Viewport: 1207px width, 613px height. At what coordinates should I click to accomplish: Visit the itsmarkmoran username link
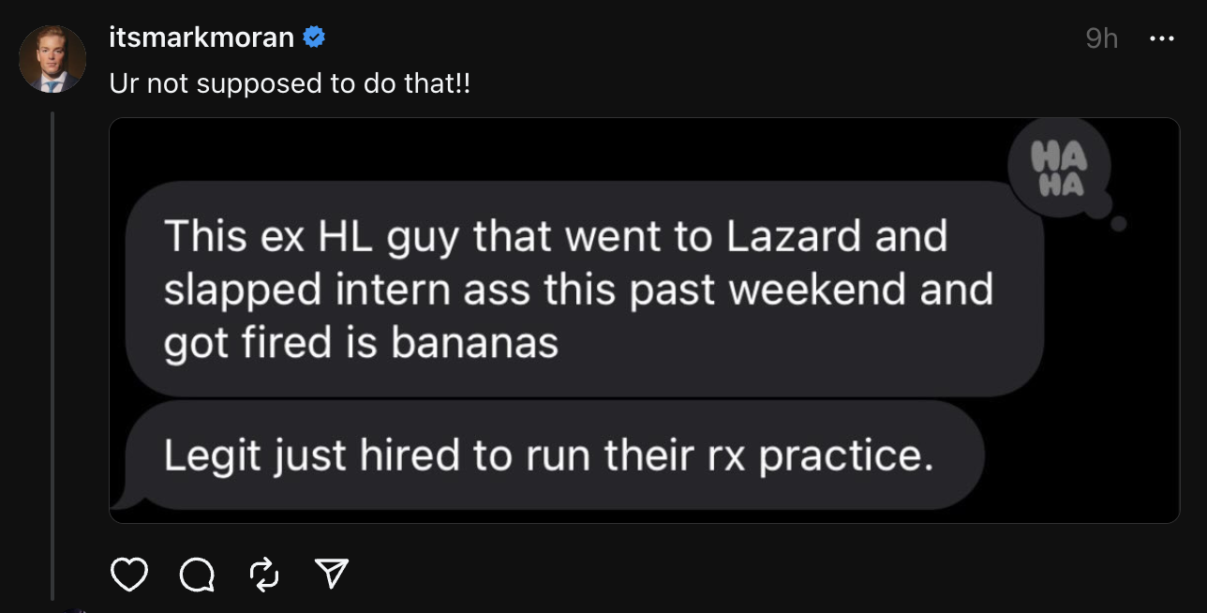pyautogui.click(x=201, y=38)
